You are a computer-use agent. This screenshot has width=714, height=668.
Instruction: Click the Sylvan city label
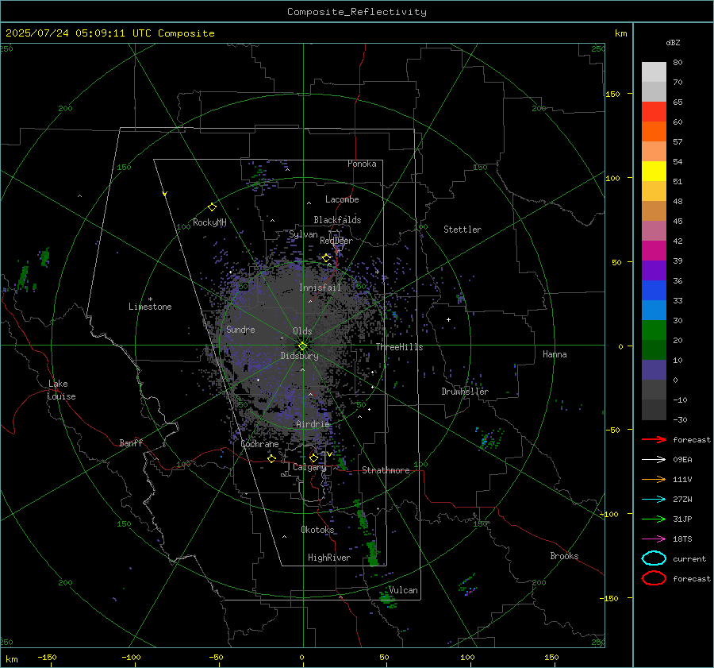tap(303, 234)
